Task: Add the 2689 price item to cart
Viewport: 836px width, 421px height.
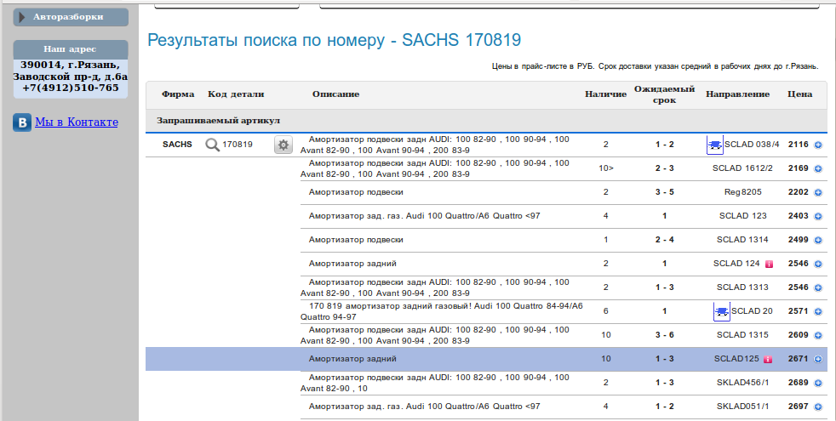Action: (x=818, y=384)
